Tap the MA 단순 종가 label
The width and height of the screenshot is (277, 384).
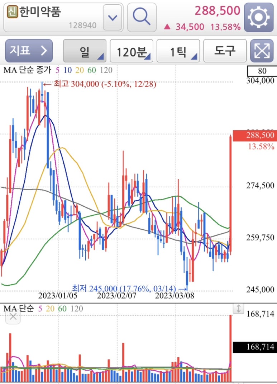(27, 70)
